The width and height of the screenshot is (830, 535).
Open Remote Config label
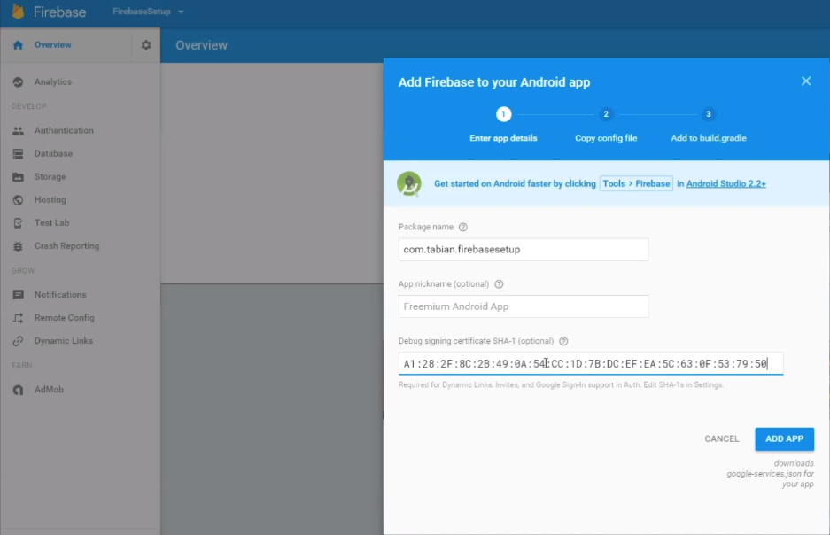pyautogui.click(x=65, y=318)
